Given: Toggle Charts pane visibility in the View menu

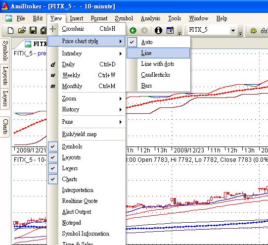Looking at the screenshot, I should click(x=87, y=179).
